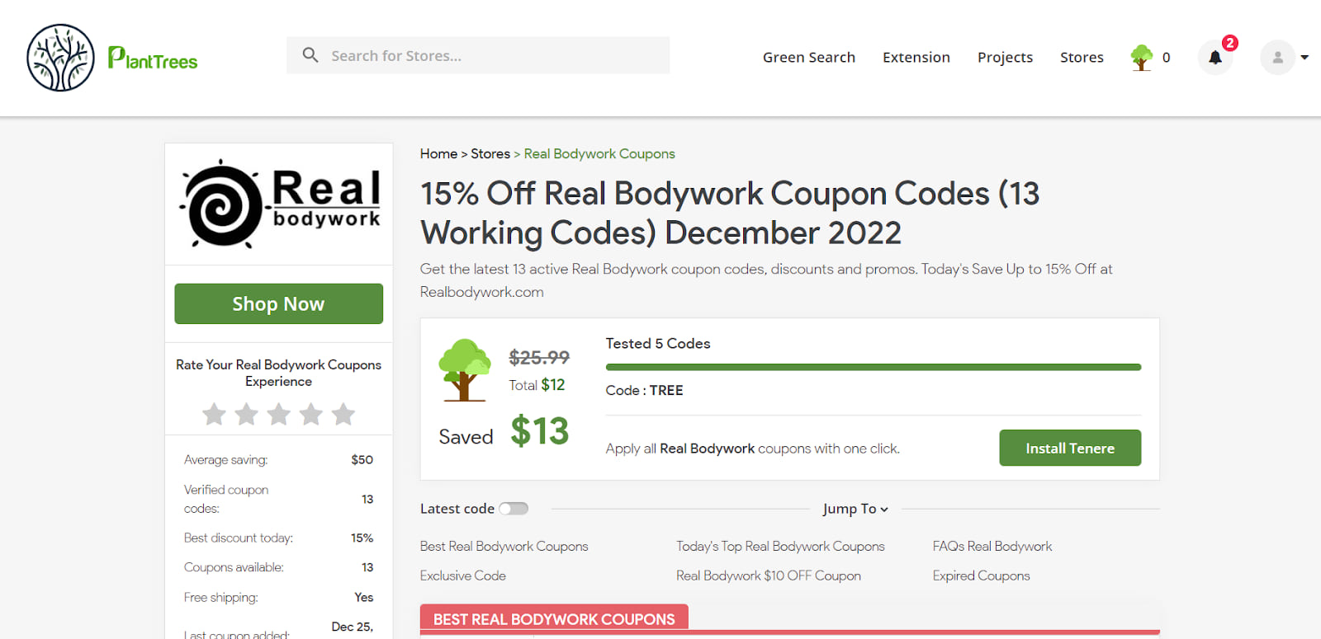Click the crossed-out $25.99 price
Screen dimensions: 1321x639
click(x=539, y=357)
